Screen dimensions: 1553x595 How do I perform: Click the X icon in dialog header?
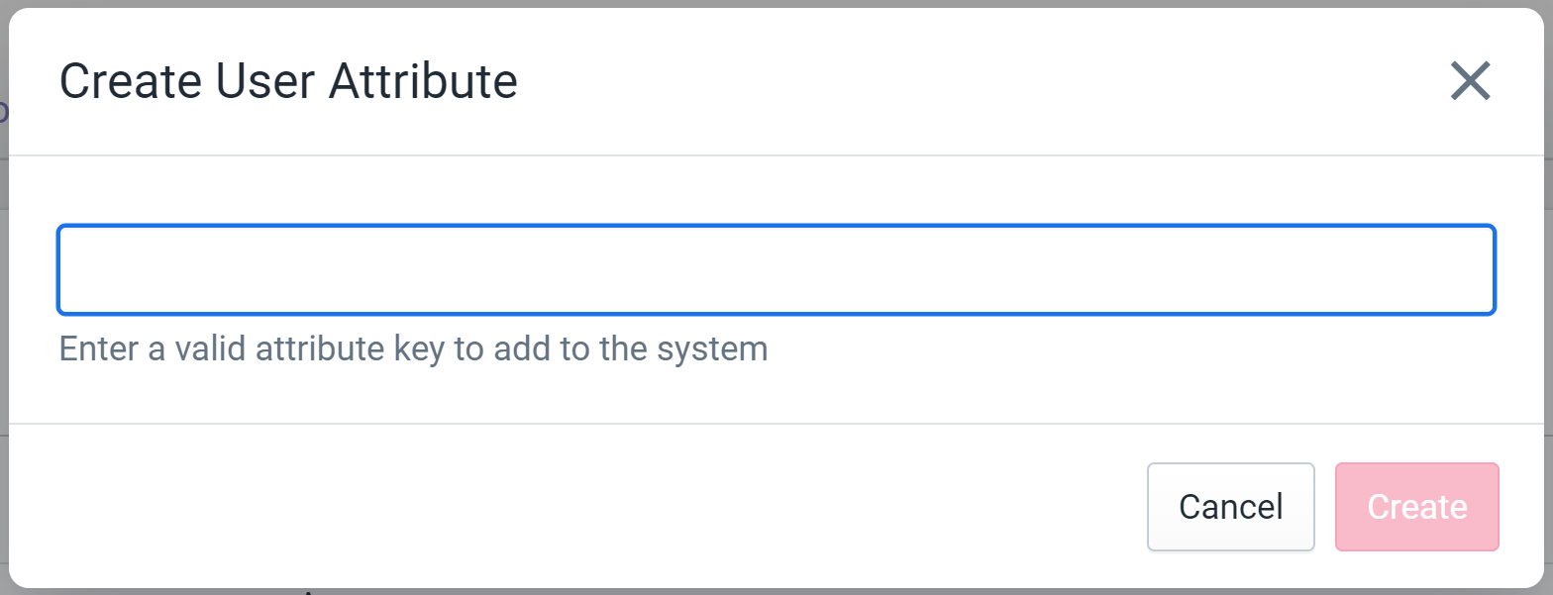pos(1470,81)
